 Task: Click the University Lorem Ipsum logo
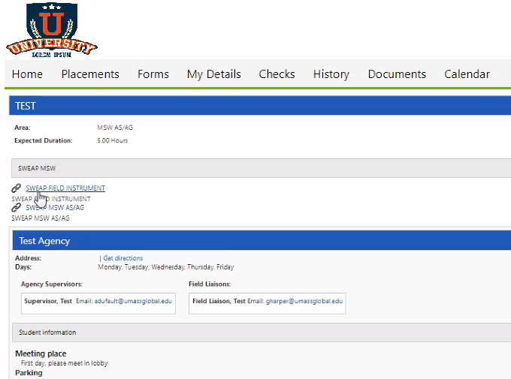pyautogui.click(x=52, y=30)
